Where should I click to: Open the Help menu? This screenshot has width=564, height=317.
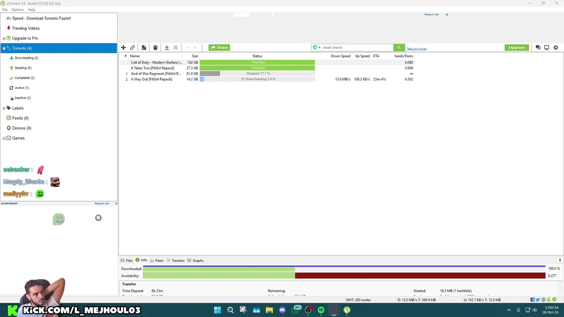click(x=31, y=10)
